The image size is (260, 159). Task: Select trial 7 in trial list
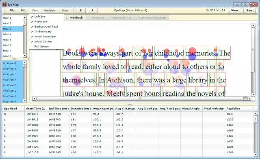(x=13, y=51)
